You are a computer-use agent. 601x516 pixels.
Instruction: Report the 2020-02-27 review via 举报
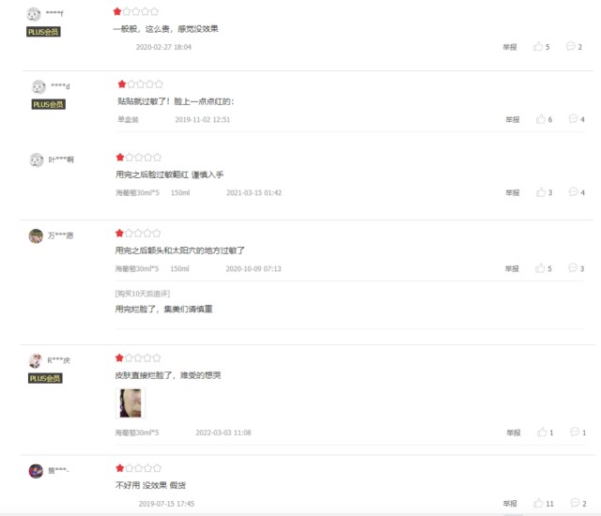pos(510,47)
